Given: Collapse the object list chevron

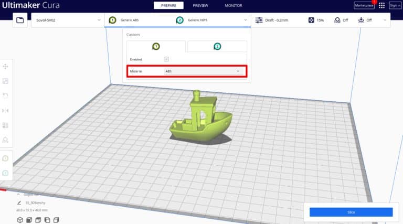Looking at the screenshot, I should pyautogui.click(x=18, y=195).
